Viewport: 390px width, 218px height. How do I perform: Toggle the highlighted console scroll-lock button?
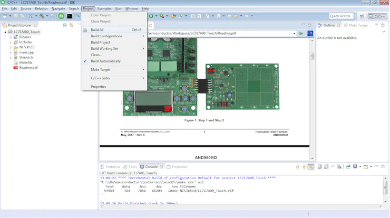[x=311, y=167]
